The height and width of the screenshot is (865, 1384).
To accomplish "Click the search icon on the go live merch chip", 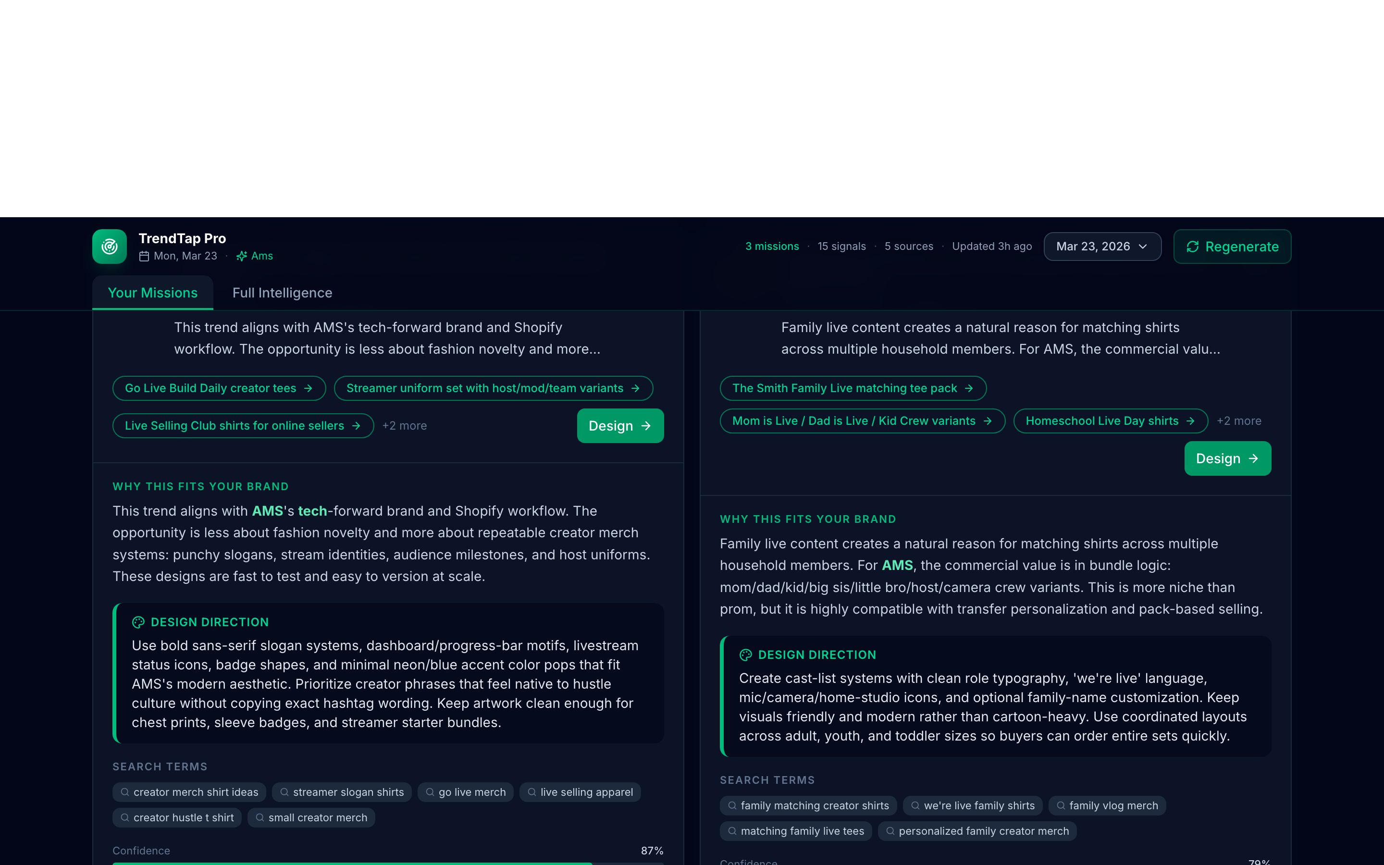I will 430,792.
